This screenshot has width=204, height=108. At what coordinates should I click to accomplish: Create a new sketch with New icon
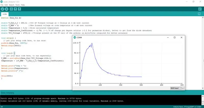click(11, 9)
